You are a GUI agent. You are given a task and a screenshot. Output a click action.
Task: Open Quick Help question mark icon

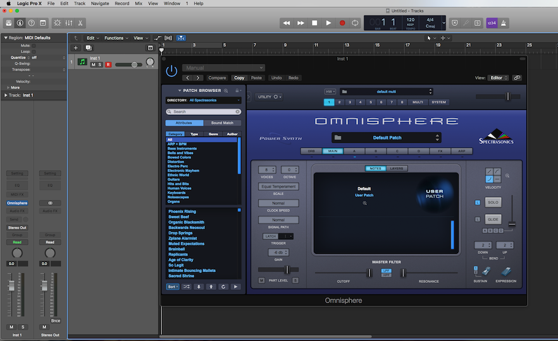[x=32, y=23]
